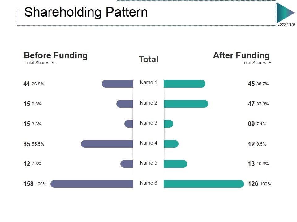Screen dimensions: 297x222
Task: Select the purple Name 4 before-funding bar
Action: point(107,144)
